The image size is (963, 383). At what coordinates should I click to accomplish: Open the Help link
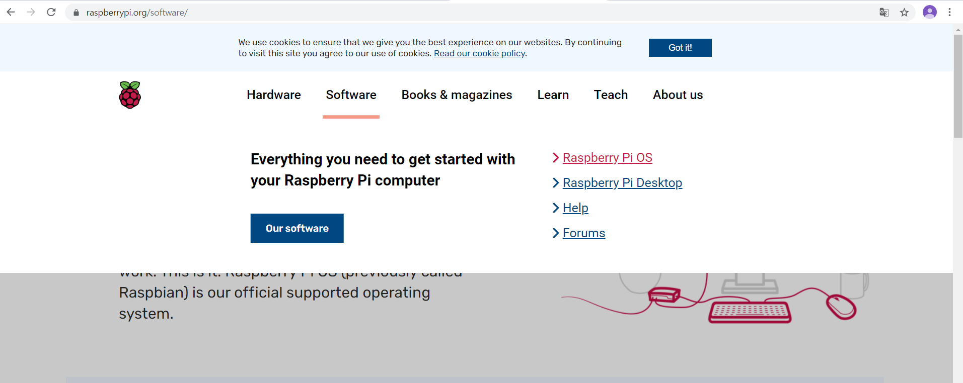click(x=575, y=208)
